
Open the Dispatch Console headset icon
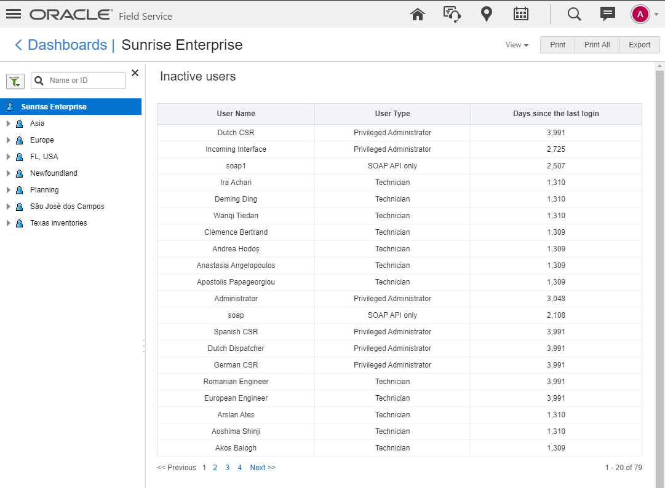pyautogui.click(x=452, y=14)
